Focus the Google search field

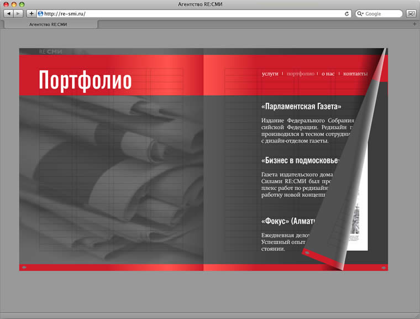pyautogui.click(x=382, y=13)
